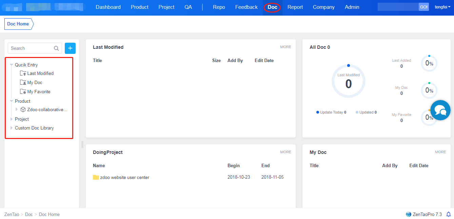This screenshot has width=454, height=219.
Task: Click the blue plus add button
Action: [70, 48]
